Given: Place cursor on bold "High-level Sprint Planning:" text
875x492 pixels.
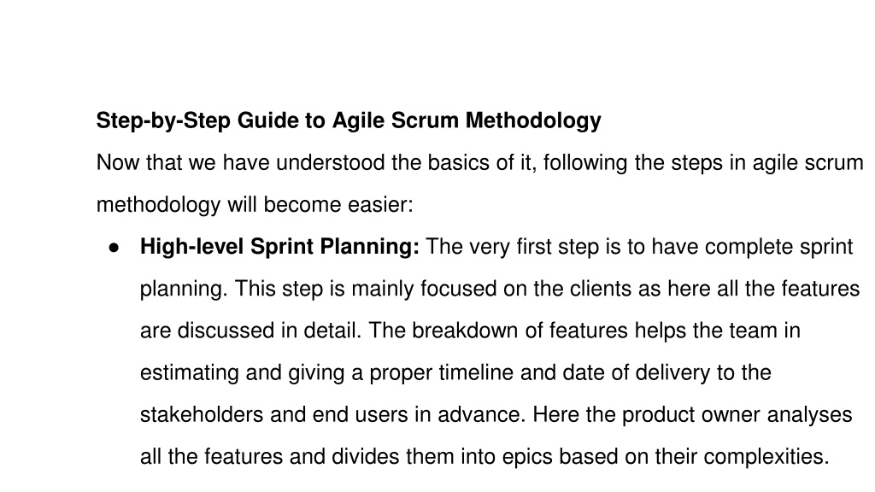Looking at the screenshot, I should 279,247.
